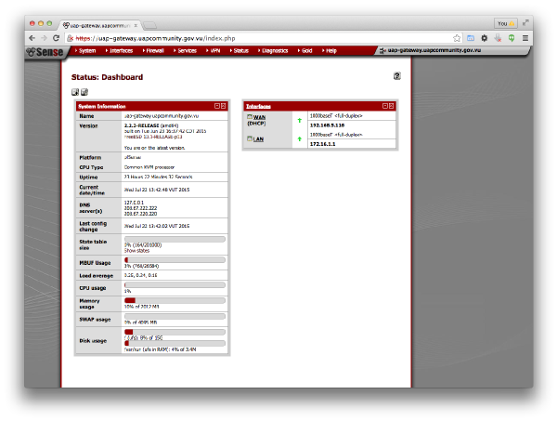This screenshot has width=557, height=421.
Task: Click the Interfaces widget title link
Action: click(x=258, y=106)
